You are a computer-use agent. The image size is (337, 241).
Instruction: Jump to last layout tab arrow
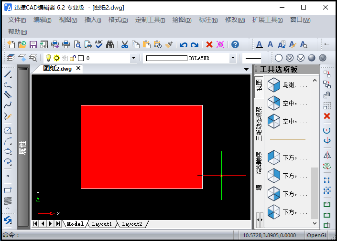[58, 224]
